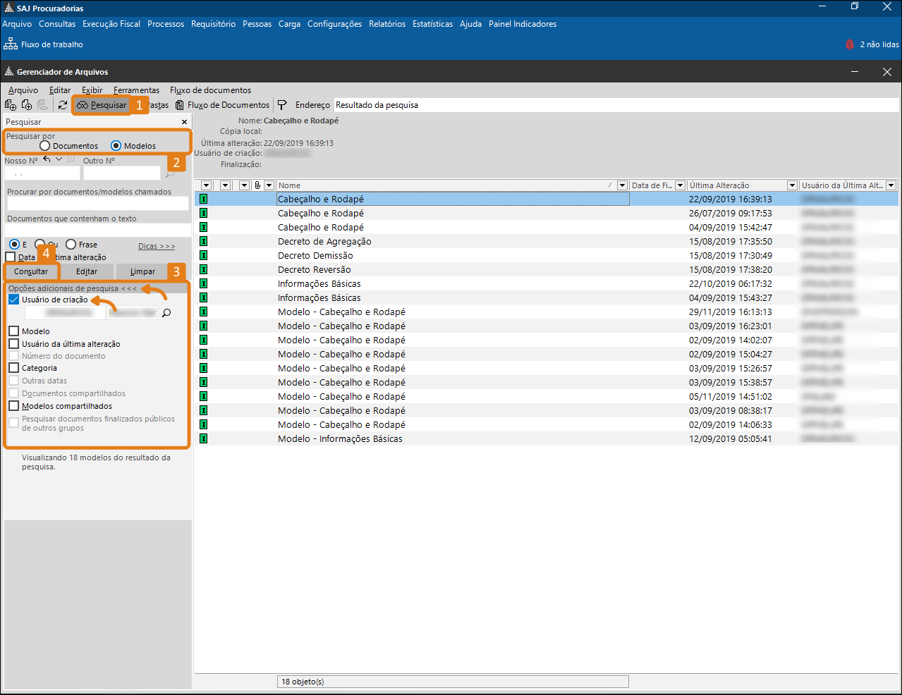
Task: Click the Consultar button
Action: click(31, 271)
